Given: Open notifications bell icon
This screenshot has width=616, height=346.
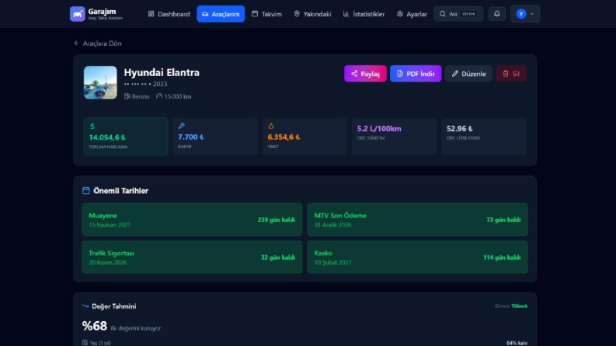Looking at the screenshot, I should [x=497, y=14].
